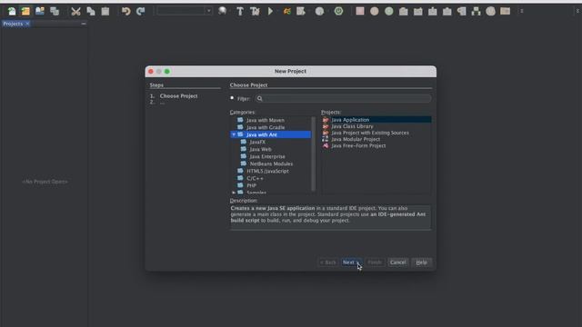Open the project configuration combo box in toolbar

point(185,11)
